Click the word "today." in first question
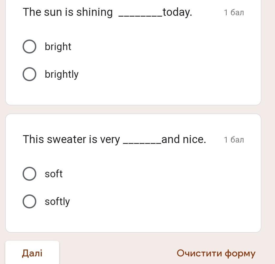Viewport: 275px width, 264px height. 177,12
